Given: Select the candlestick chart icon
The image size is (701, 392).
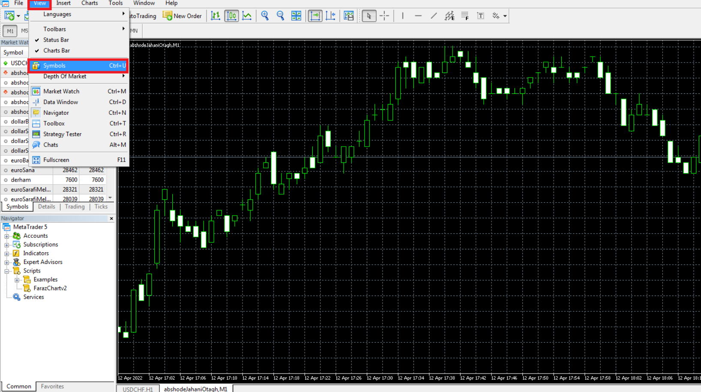Looking at the screenshot, I should click(x=231, y=16).
